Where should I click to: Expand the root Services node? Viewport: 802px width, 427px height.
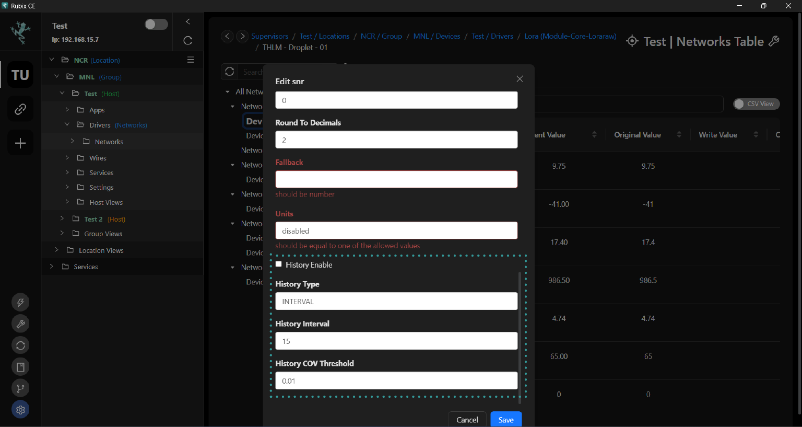coord(52,266)
